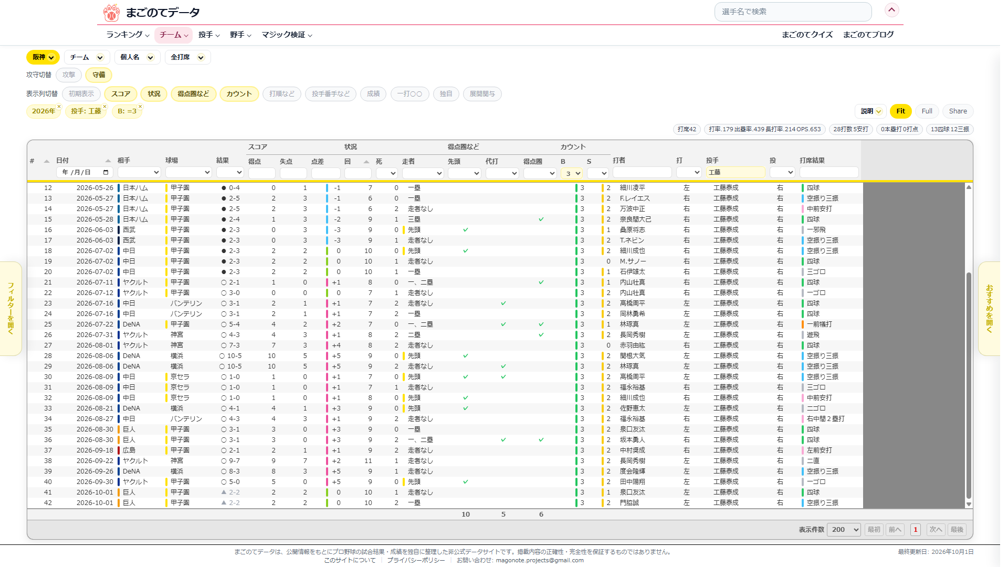Screen dimensions: 1008x567
Task: Open the left filter side panel
Action: [10, 309]
